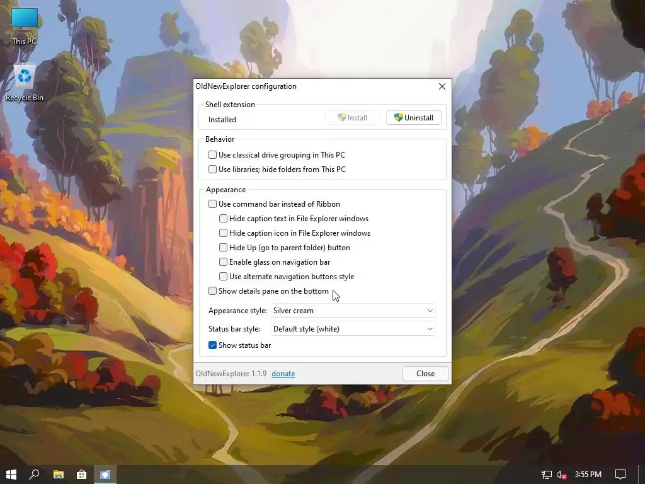Open taskbar search magnifier
The width and height of the screenshot is (645, 484).
35,475
